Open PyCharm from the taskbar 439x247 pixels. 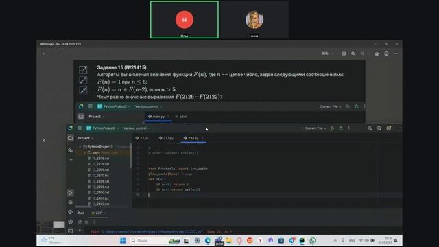[x=302, y=240]
